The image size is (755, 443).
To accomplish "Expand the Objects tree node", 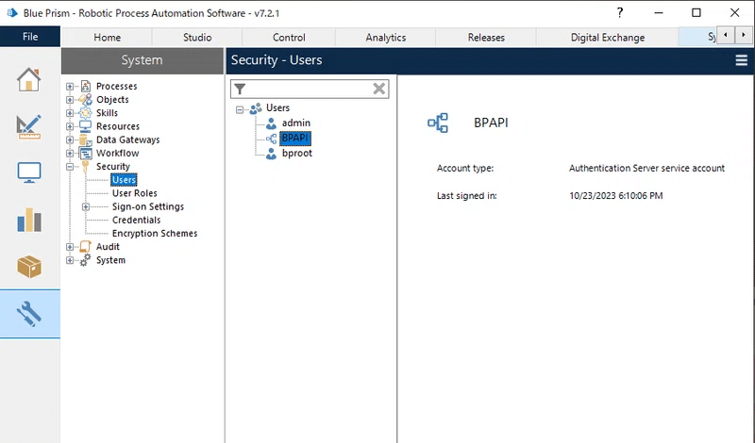I will 70,100.
